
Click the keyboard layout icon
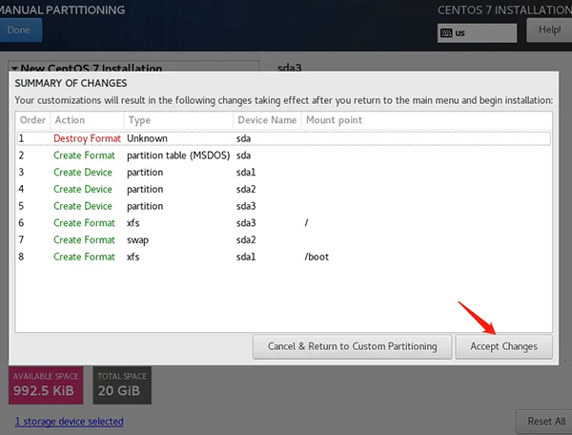[446, 32]
